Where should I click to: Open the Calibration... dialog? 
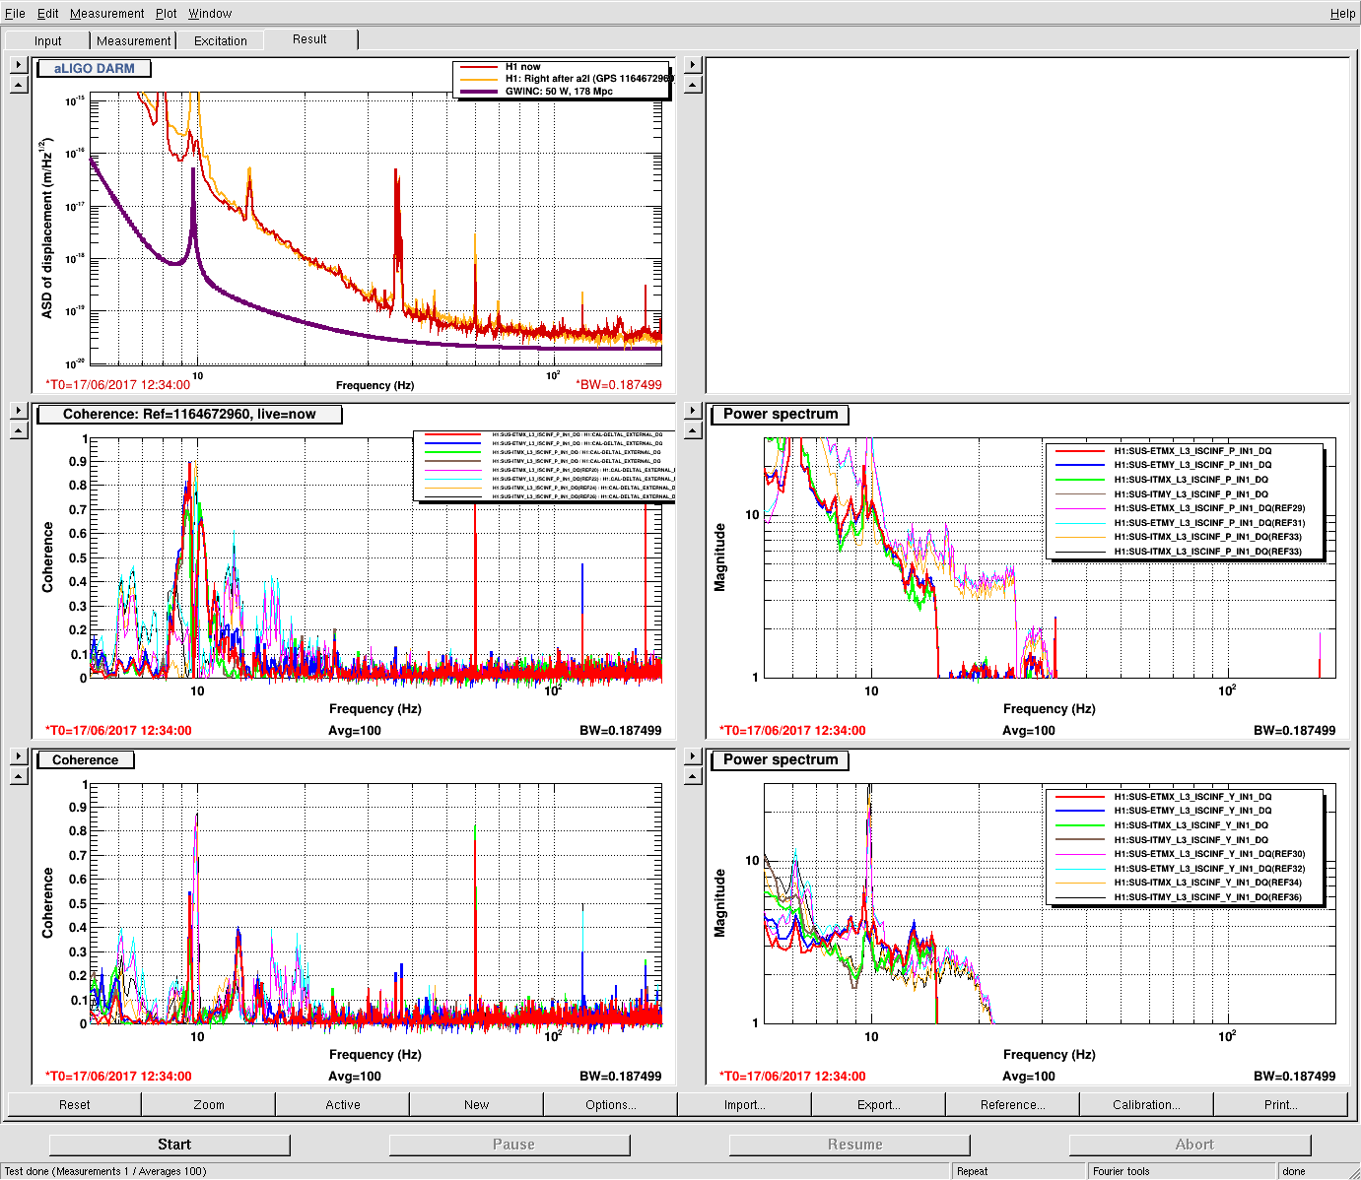[x=1147, y=1104]
